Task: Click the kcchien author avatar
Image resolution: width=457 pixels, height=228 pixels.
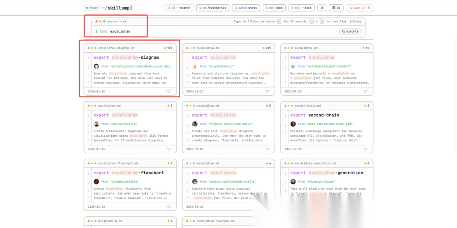Action: click(x=96, y=124)
